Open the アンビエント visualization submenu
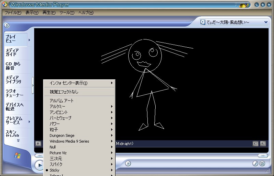This screenshot has height=176, width=274. [x=79, y=112]
